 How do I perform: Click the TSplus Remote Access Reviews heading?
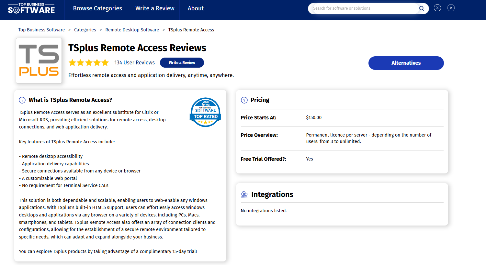coord(137,48)
